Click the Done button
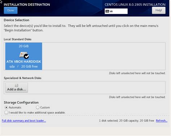This screenshot has height=136, width=171. pyautogui.click(x=10, y=10)
